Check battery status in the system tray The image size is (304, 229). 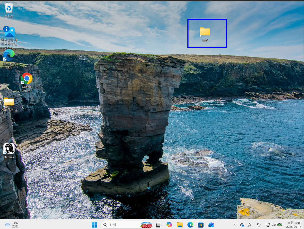(280, 225)
